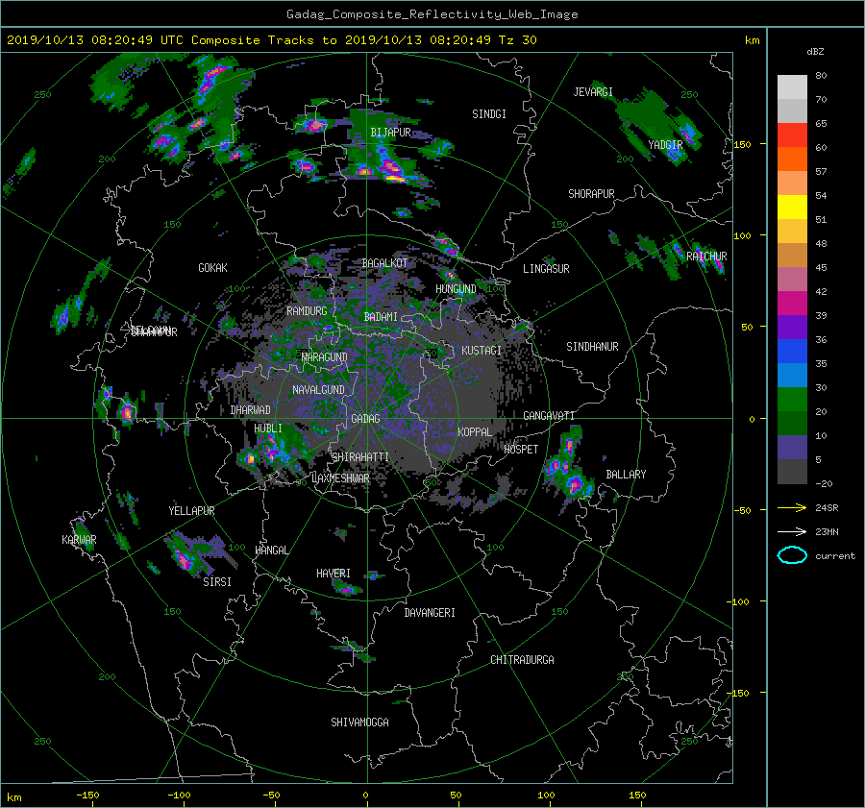Click the cyan 'current' ellipse legend symbol
The height and width of the screenshot is (808, 865).
[x=792, y=555]
